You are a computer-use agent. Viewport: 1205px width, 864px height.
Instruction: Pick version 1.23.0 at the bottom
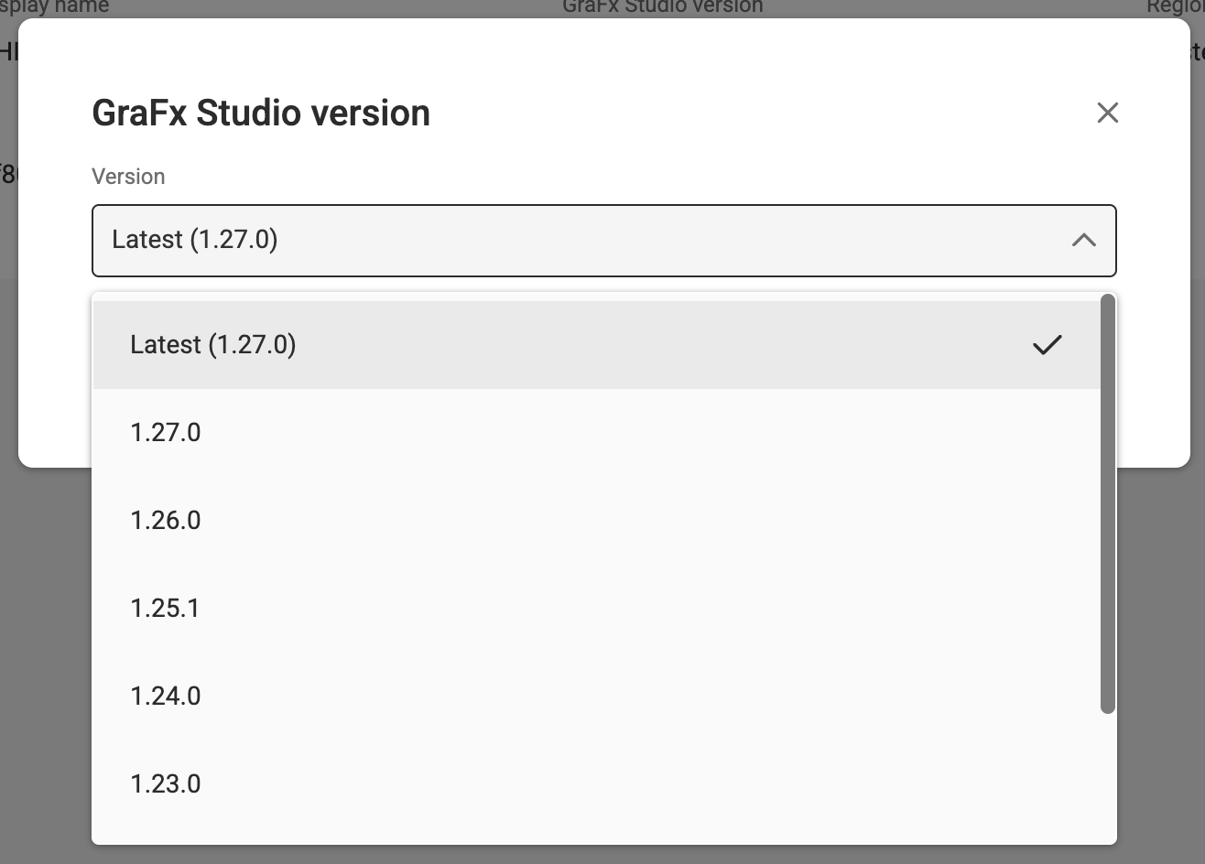coord(166,783)
